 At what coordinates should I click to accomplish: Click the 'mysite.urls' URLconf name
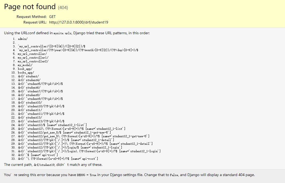pyautogui.click(x=63, y=33)
